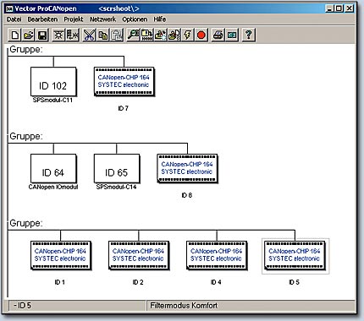This screenshot has width=364, height=321.
Task: Select the ID 65 SPSmodul-C14 node
Action: (117, 169)
